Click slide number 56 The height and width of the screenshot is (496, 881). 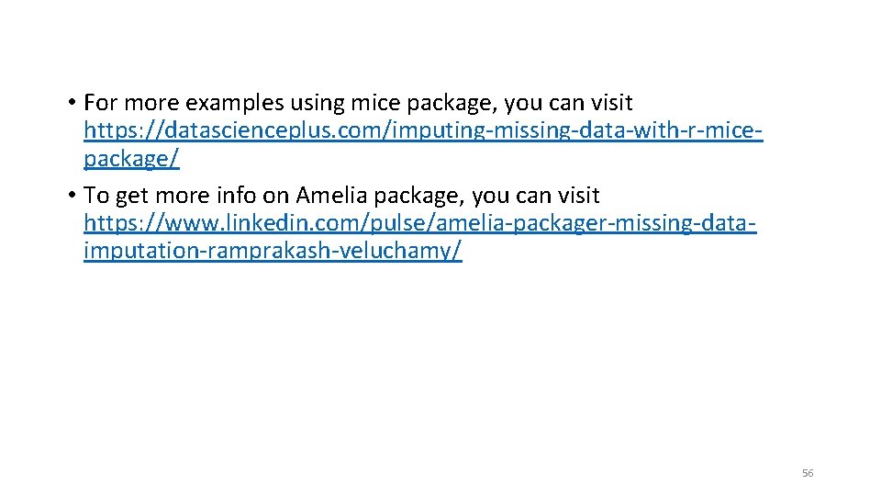coord(808,473)
